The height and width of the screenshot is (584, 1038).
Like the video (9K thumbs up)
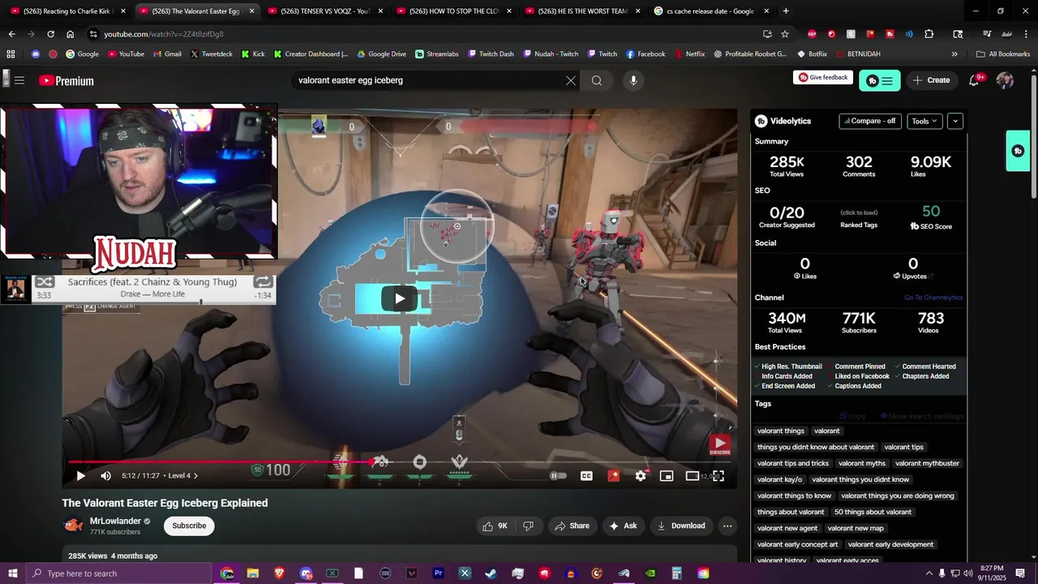coord(495,526)
